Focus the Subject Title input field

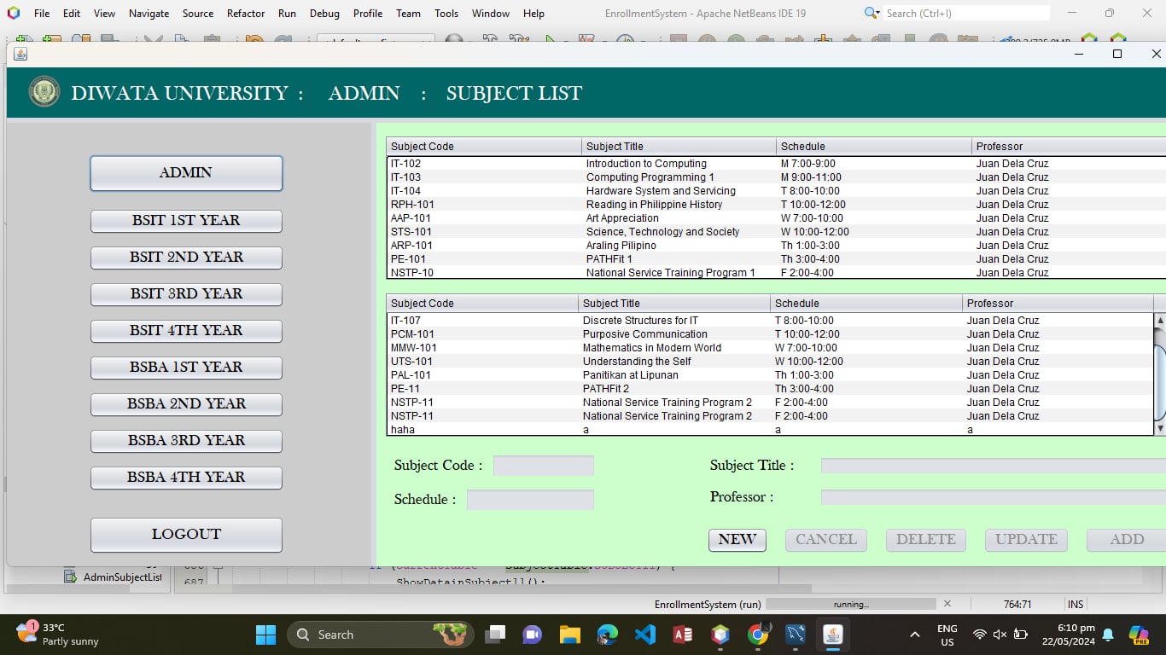pos(994,466)
